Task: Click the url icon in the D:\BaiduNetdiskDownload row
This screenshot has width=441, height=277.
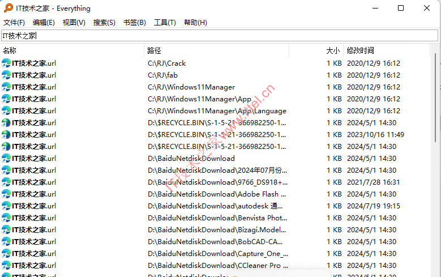Action: point(6,159)
